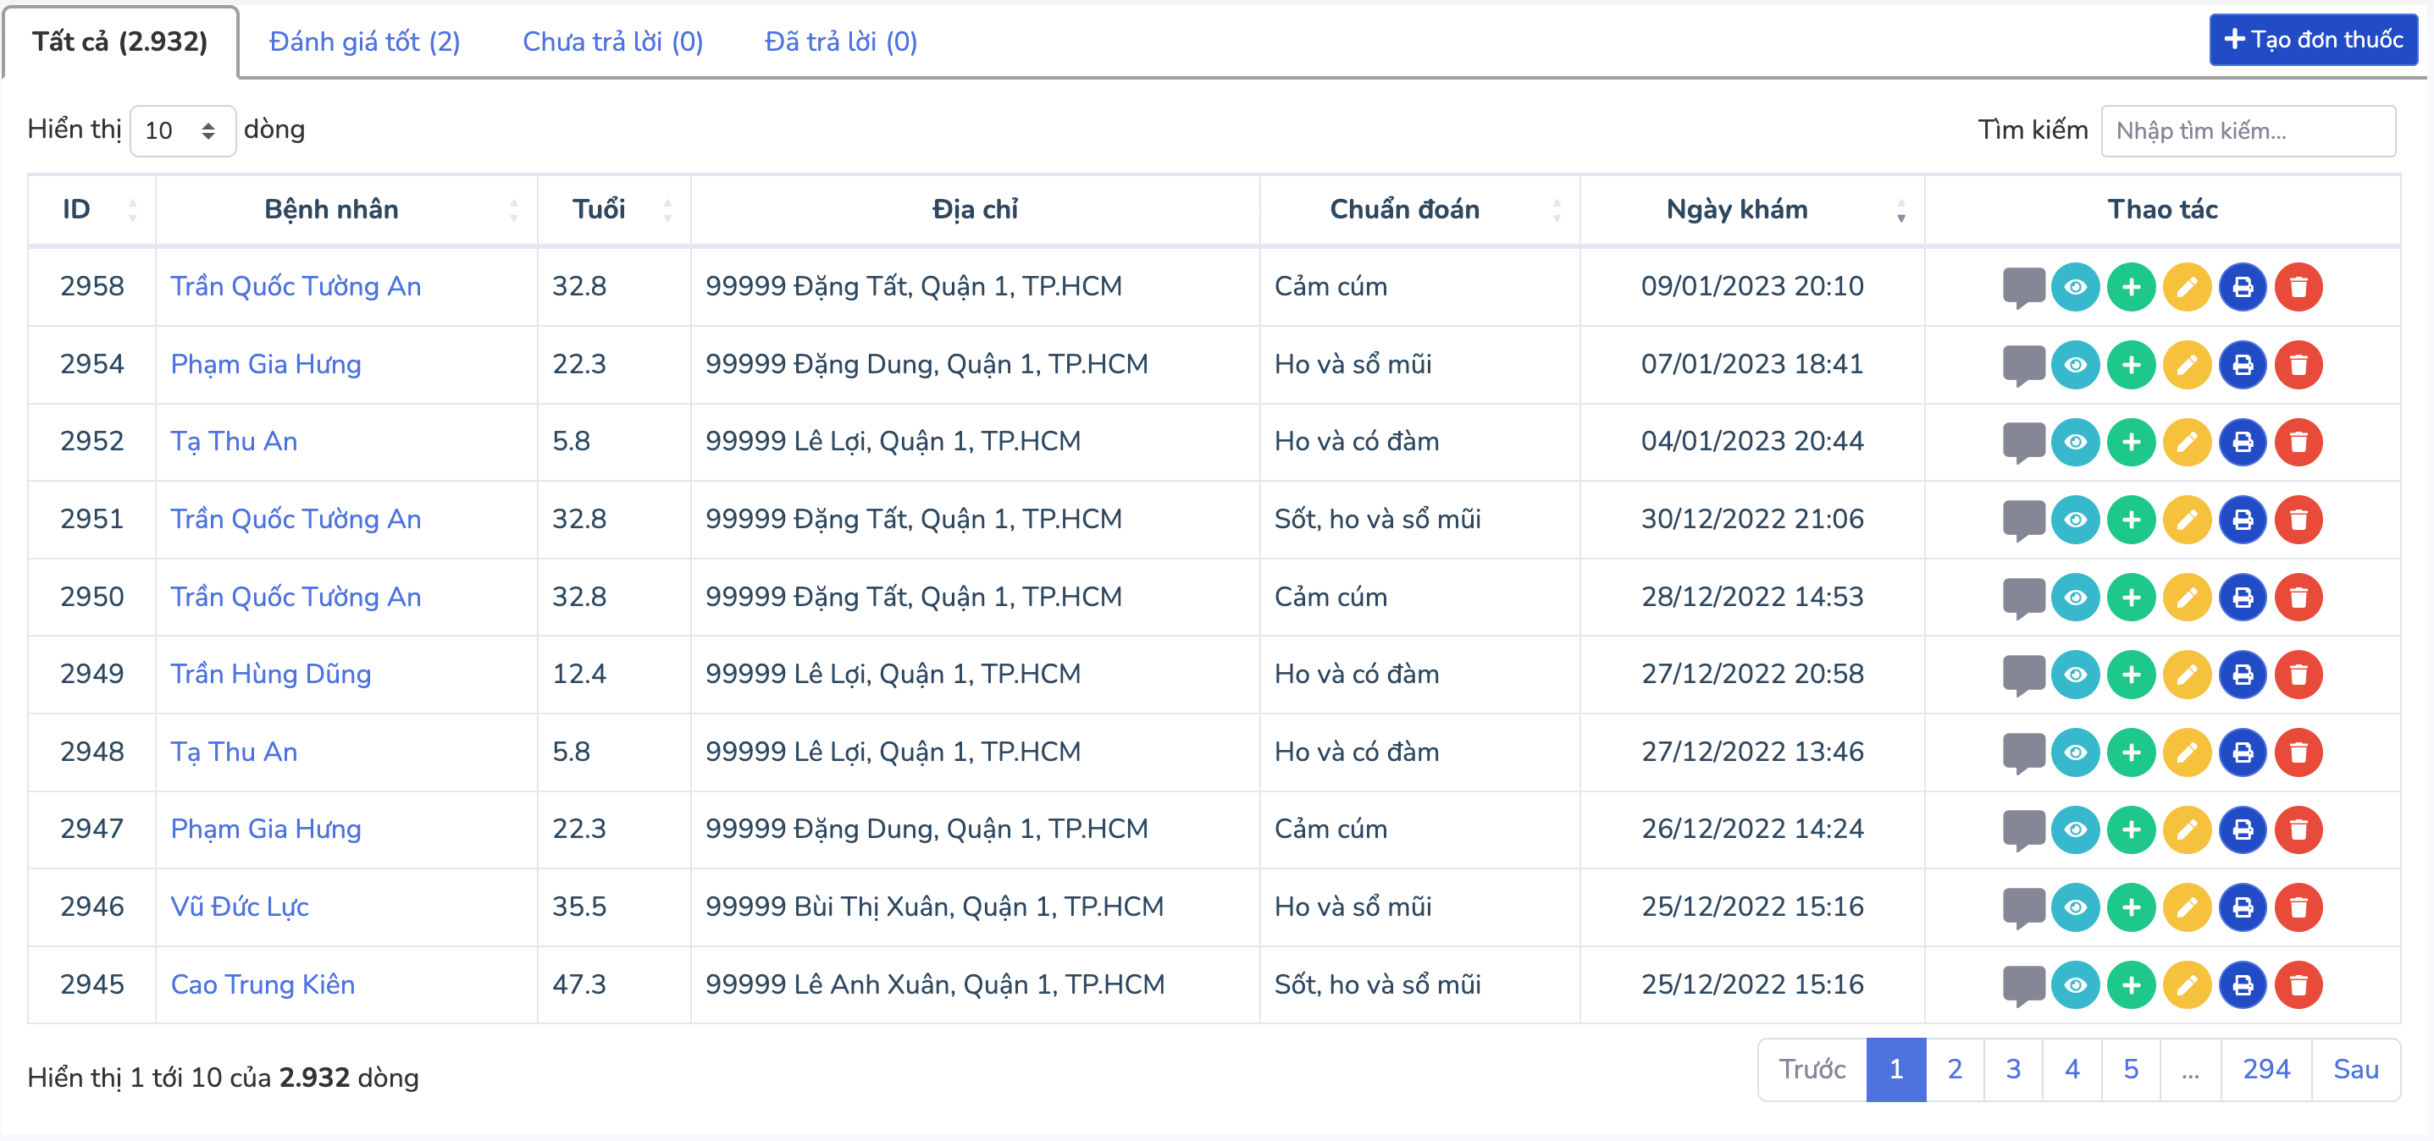Switch to Đánh giá tốt (2) tab
The image size is (2434, 1141).
tap(364, 41)
